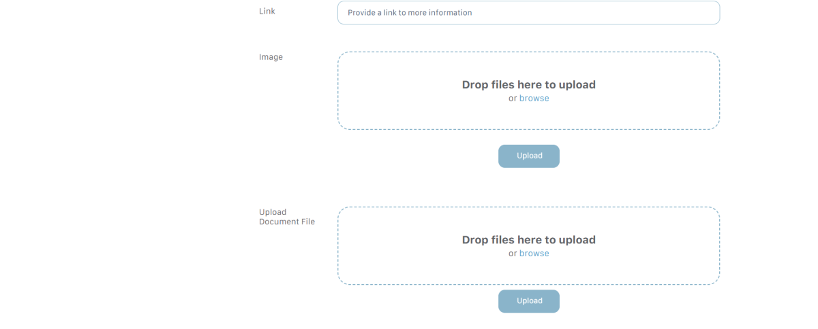The image size is (818, 329).
Task: Click "Drop files here to upload" in Image section
Action: pyautogui.click(x=528, y=85)
